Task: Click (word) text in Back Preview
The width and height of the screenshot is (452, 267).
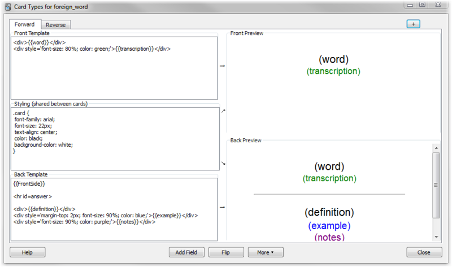Action: pyautogui.click(x=329, y=167)
